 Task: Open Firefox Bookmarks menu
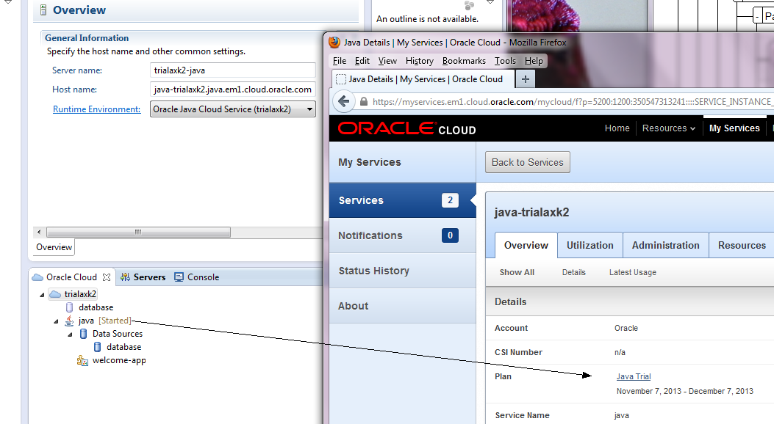click(x=464, y=61)
